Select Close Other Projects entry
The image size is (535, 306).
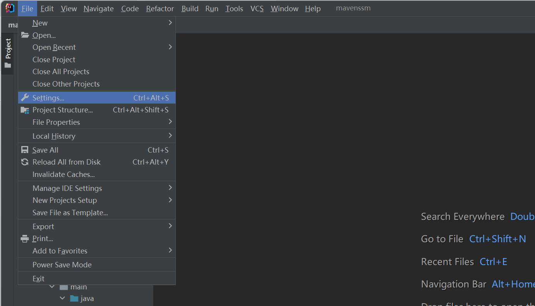click(x=97, y=84)
